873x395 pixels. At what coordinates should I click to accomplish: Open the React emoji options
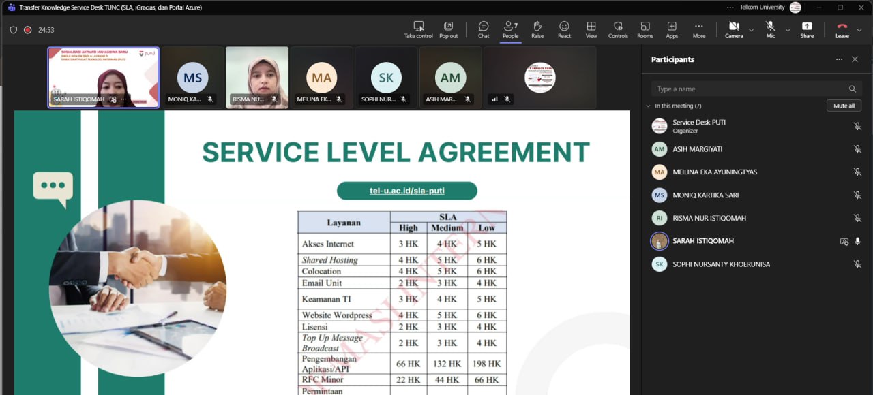click(564, 29)
